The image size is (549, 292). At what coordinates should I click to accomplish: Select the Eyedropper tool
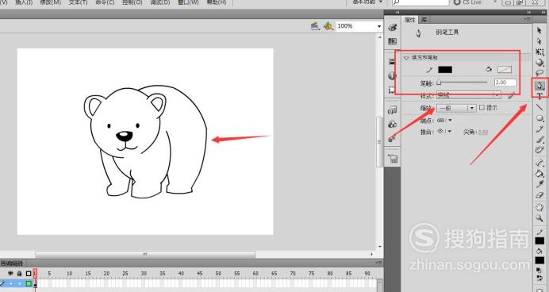[x=539, y=184]
